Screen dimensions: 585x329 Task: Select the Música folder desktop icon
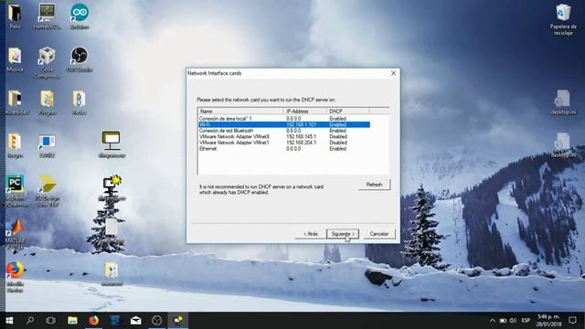(15, 59)
